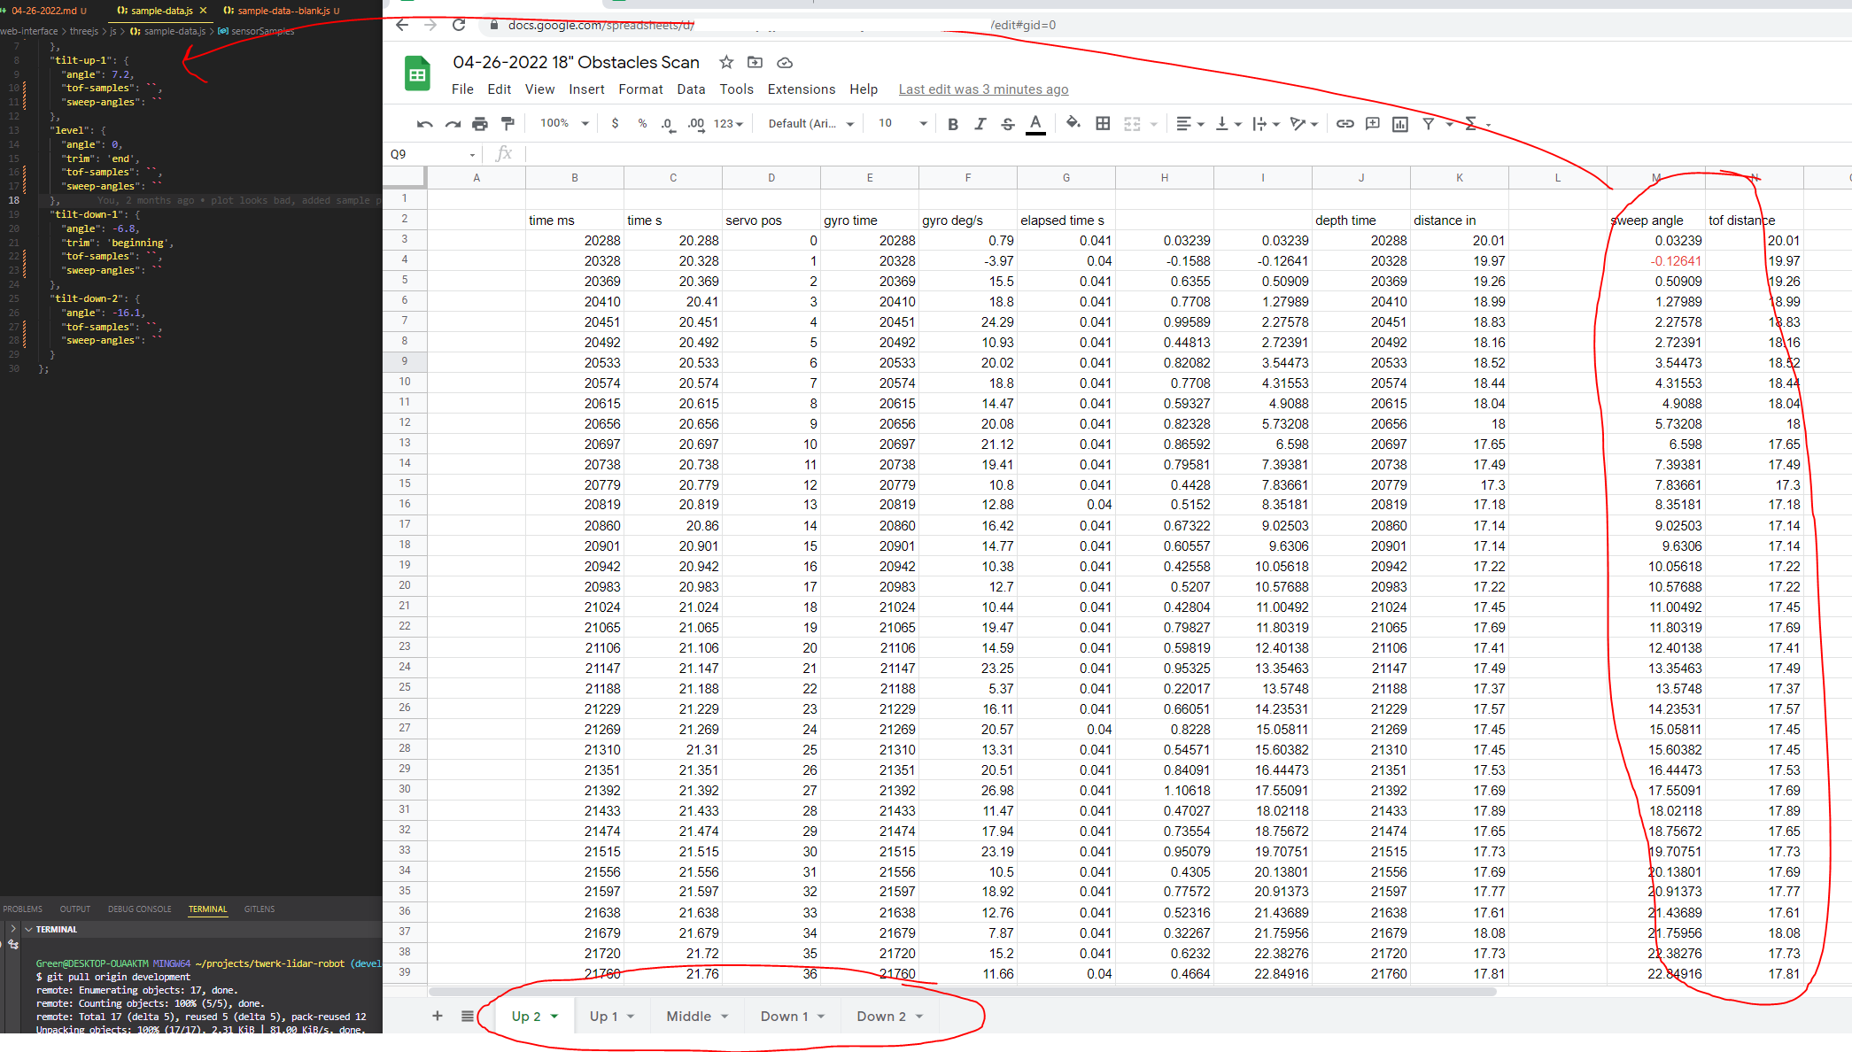1852x1052 pixels.
Task: Open the GITLENS panel tab
Action: (260, 909)
